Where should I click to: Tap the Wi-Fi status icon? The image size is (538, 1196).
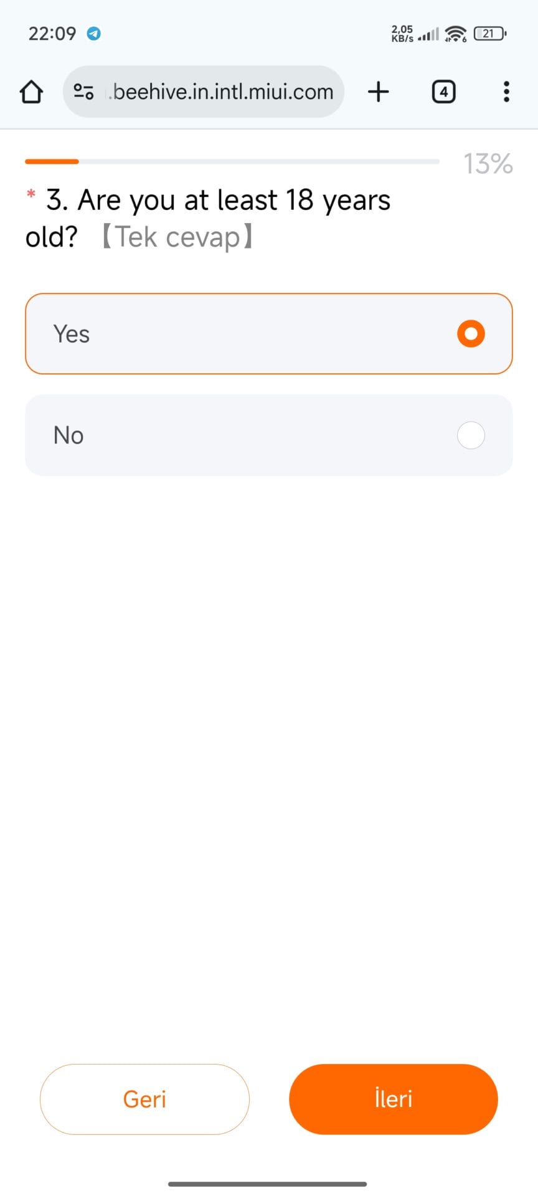tap(456, 34)
